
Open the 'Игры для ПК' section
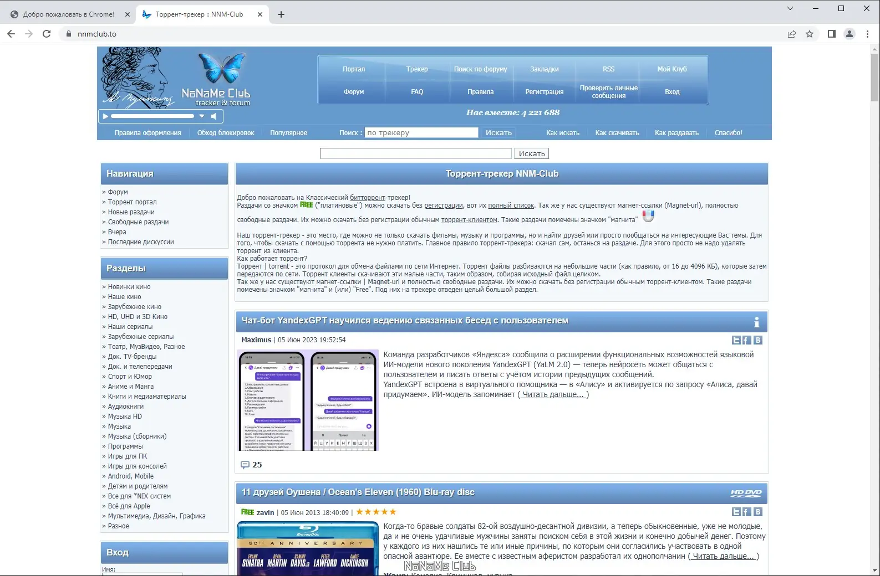click(x=128, y=456)
